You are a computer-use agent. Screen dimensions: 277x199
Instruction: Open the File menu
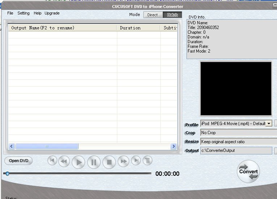(10, 13)
